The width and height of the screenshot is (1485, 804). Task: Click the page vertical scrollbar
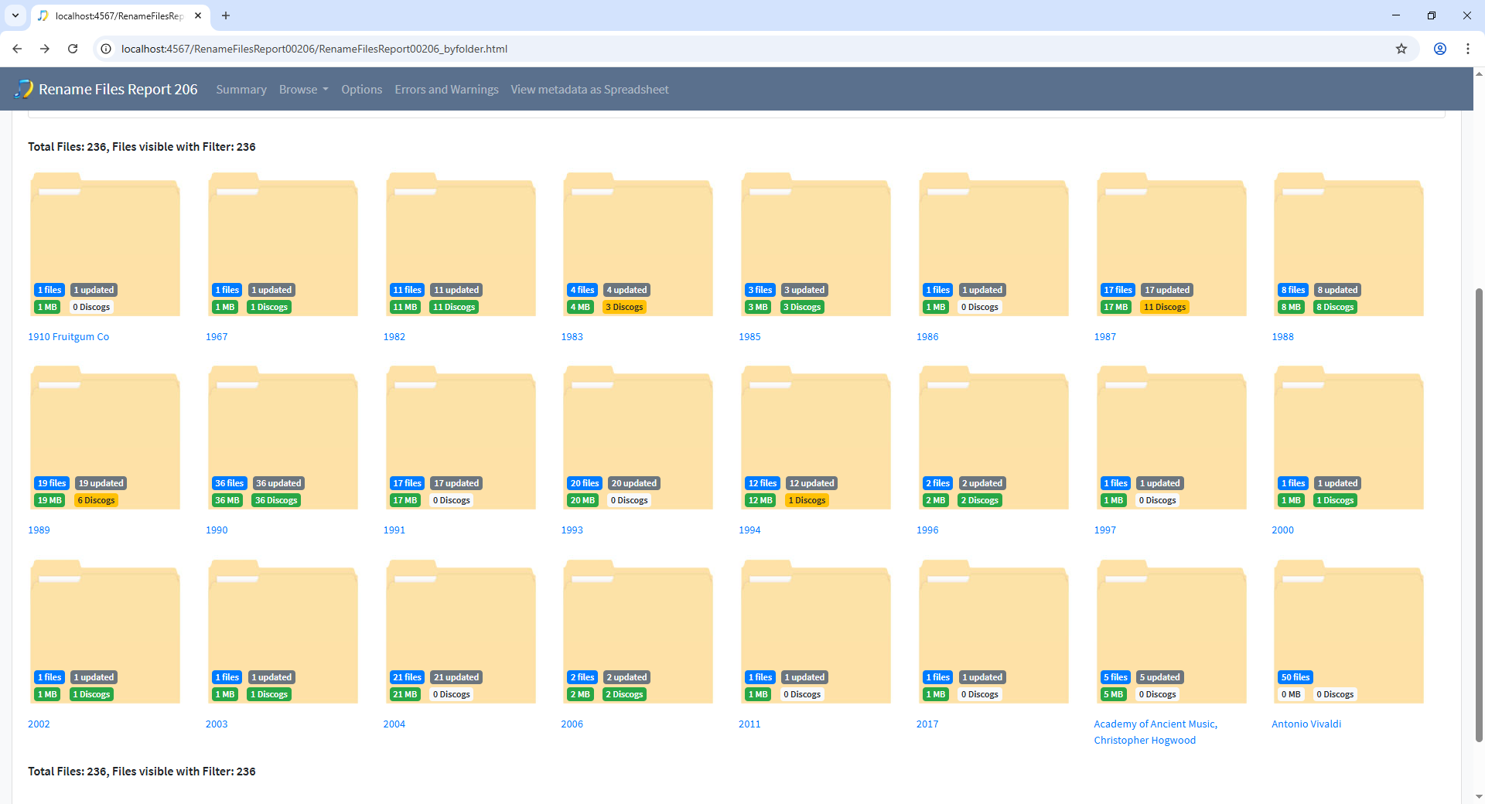1479,510
